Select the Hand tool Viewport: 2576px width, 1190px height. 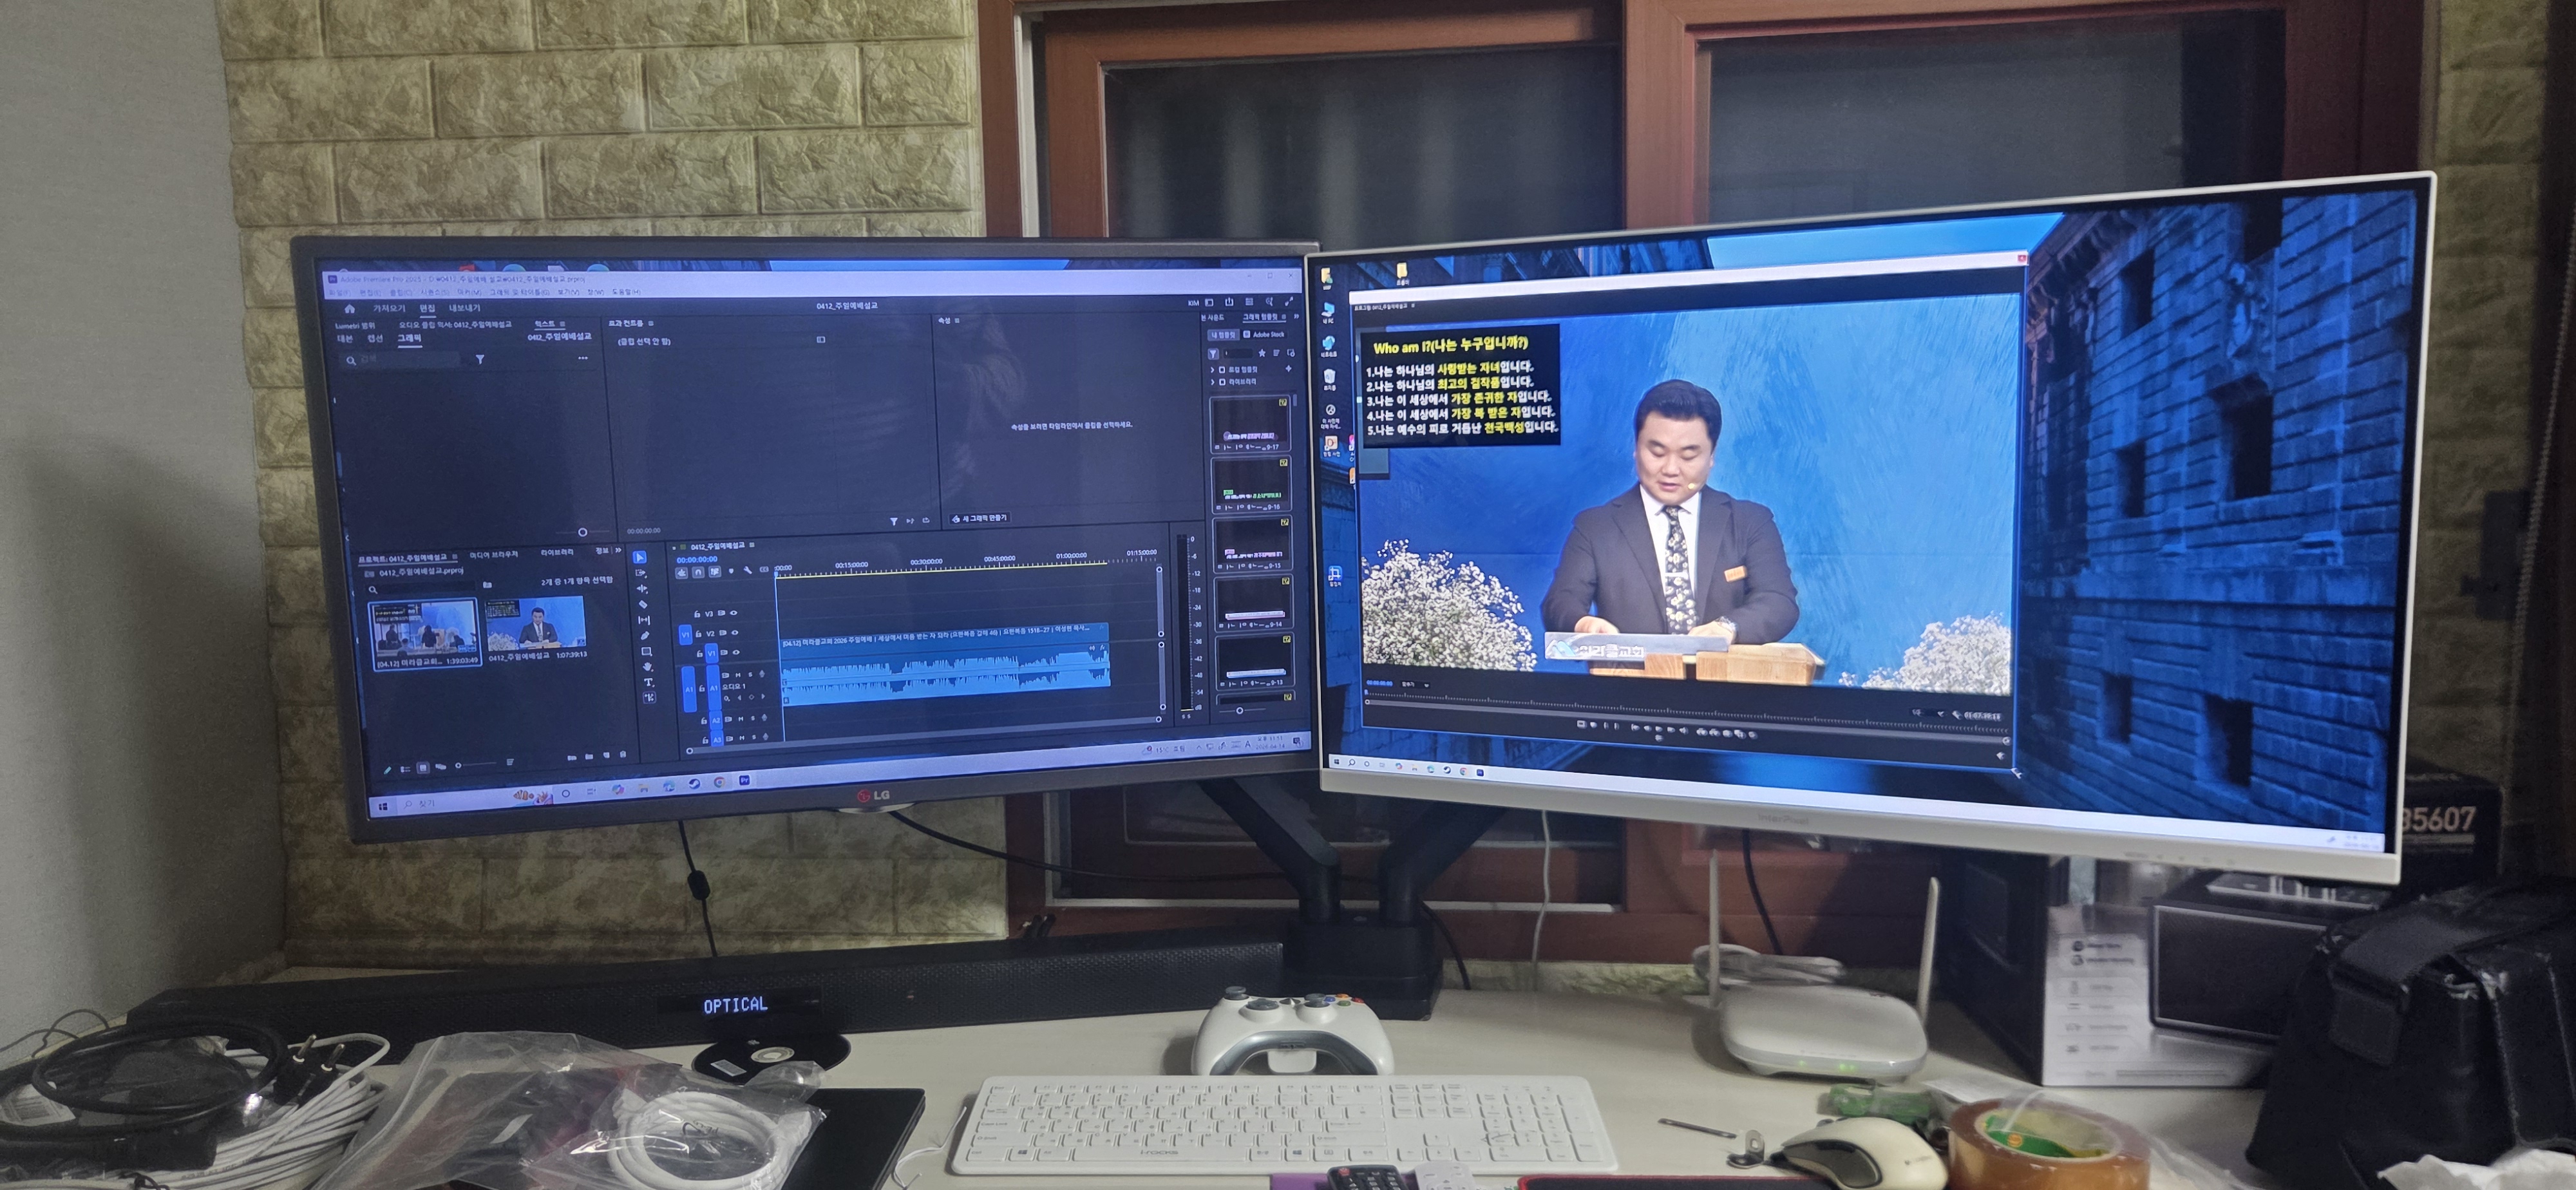tap(648, 667)
